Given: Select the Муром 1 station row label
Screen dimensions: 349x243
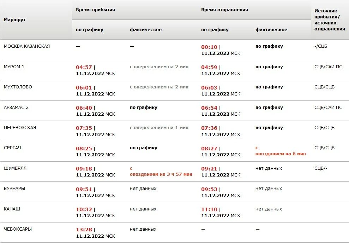Looking at the screenshot, I should click(14, 67).
